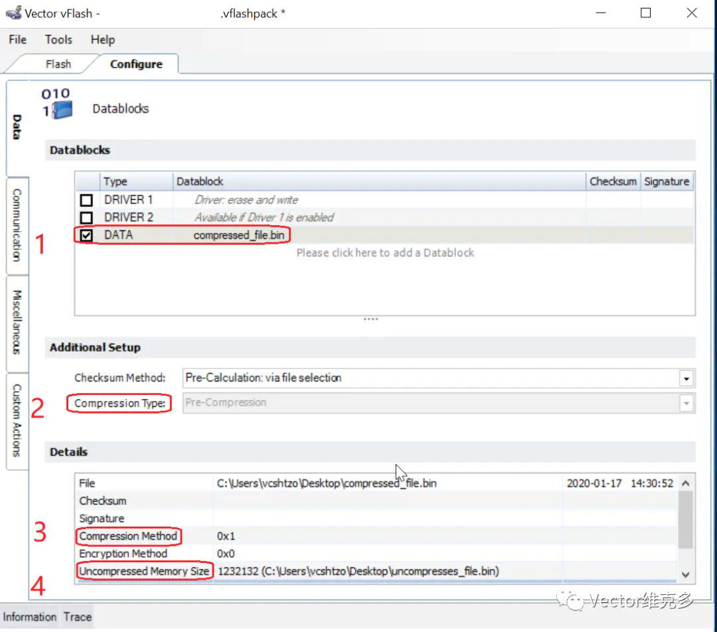
Task: Select the Custom Actions side tab
Action: coord(17,420)
